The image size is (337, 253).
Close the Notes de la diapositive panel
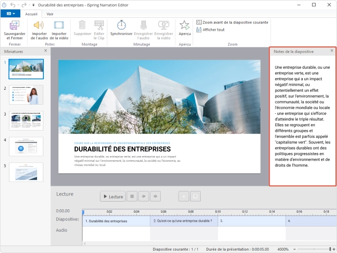pyautogui.click(x=332, y=50)
